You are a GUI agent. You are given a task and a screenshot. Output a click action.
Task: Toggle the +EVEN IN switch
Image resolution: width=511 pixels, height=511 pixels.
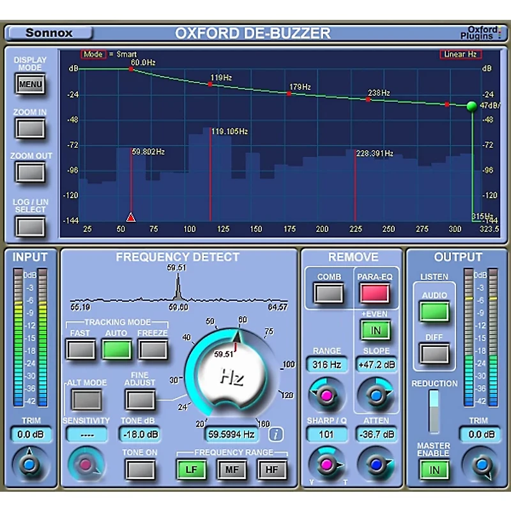pos(376,330)
